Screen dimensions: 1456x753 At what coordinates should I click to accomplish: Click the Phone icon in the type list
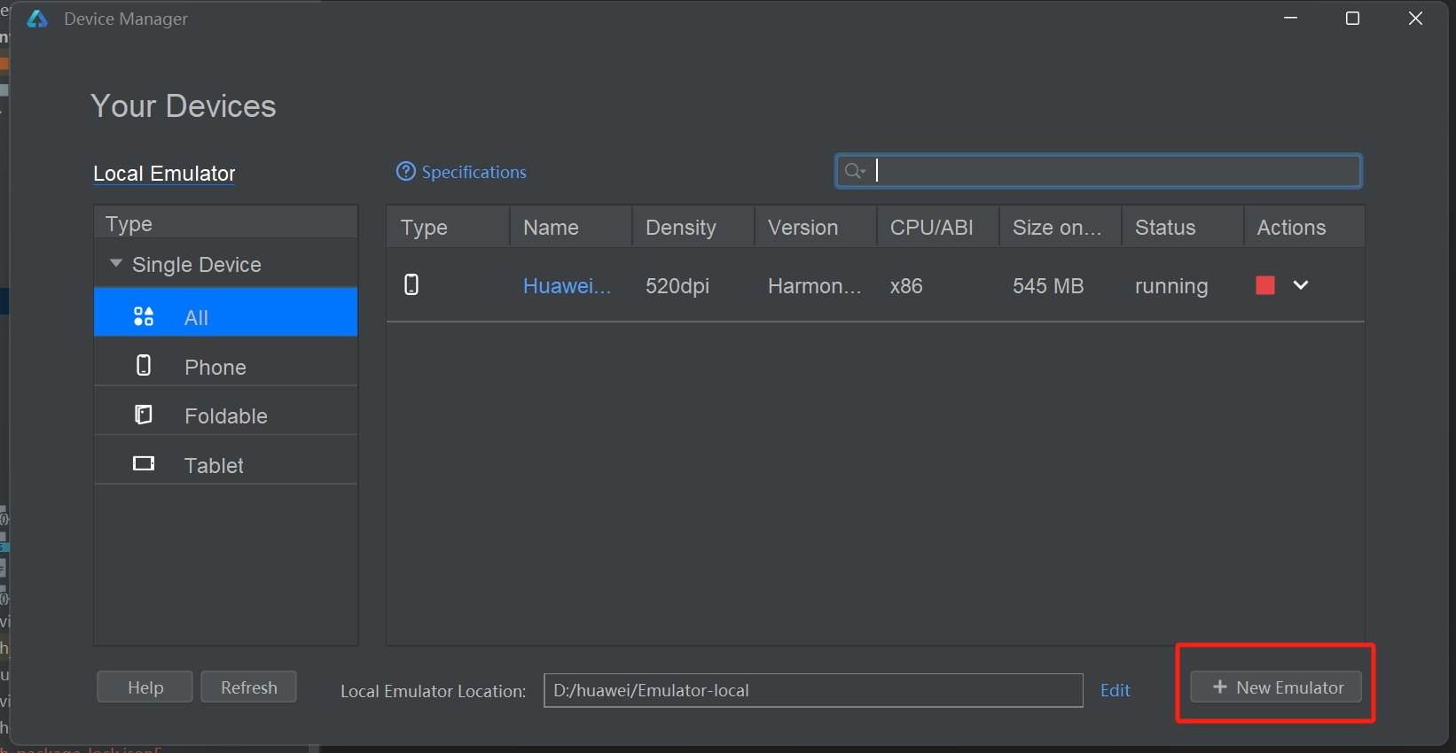144,365
